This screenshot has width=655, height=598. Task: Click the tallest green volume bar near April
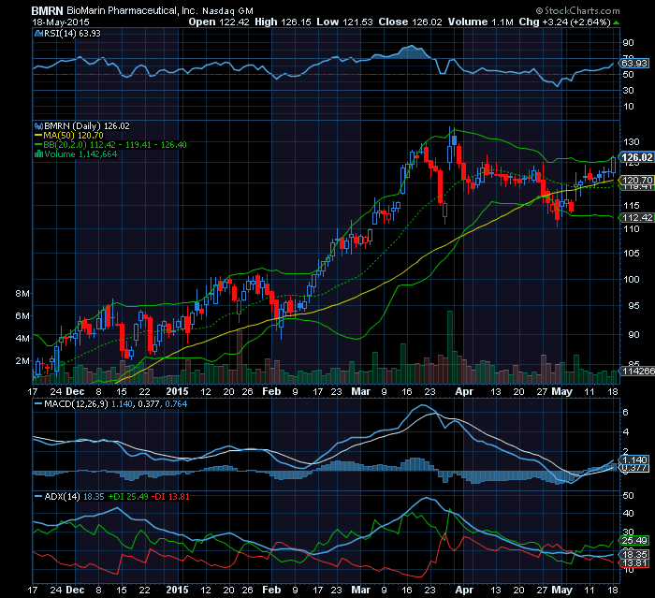tap(450, 347)
